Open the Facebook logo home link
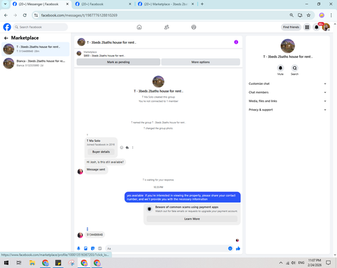Image resolution: width=337 pixels, height=268 pixels. [x=7, y=27]
